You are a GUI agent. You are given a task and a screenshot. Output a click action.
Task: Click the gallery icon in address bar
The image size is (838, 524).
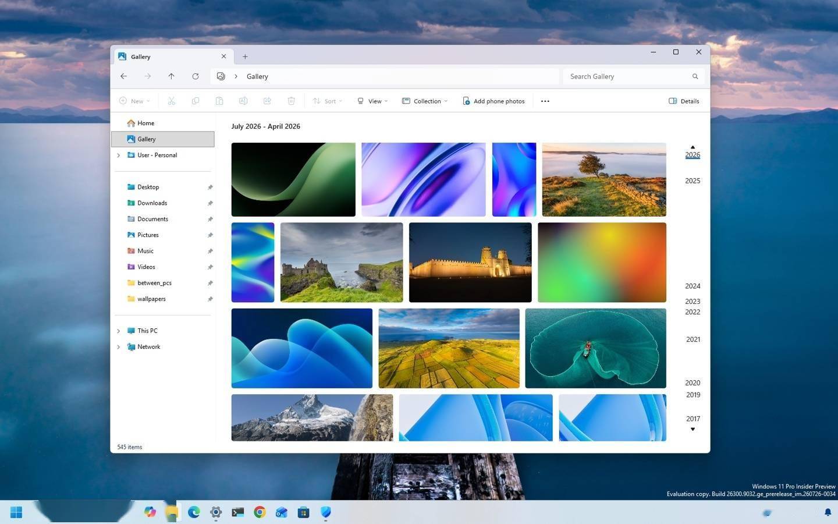pos(221,76)
